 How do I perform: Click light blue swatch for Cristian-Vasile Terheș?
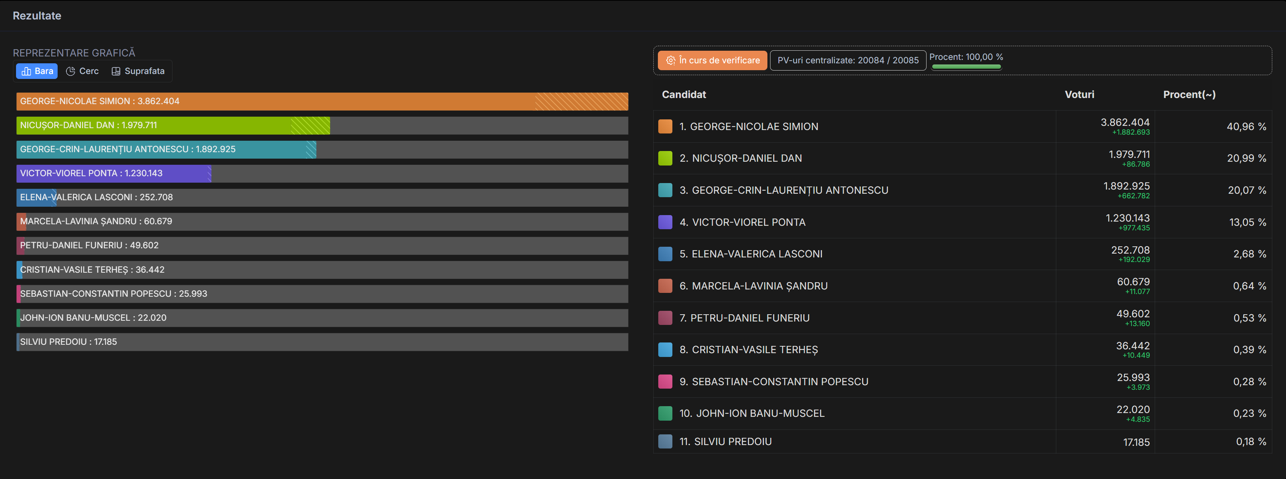coord(665,350)
